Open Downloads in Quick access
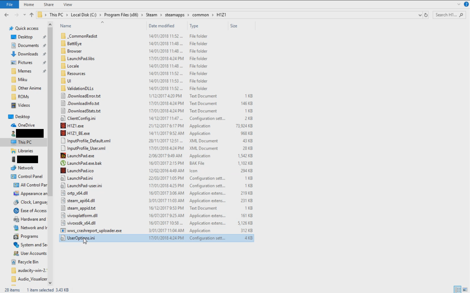 pyautogui.click(x=28, y=54)
